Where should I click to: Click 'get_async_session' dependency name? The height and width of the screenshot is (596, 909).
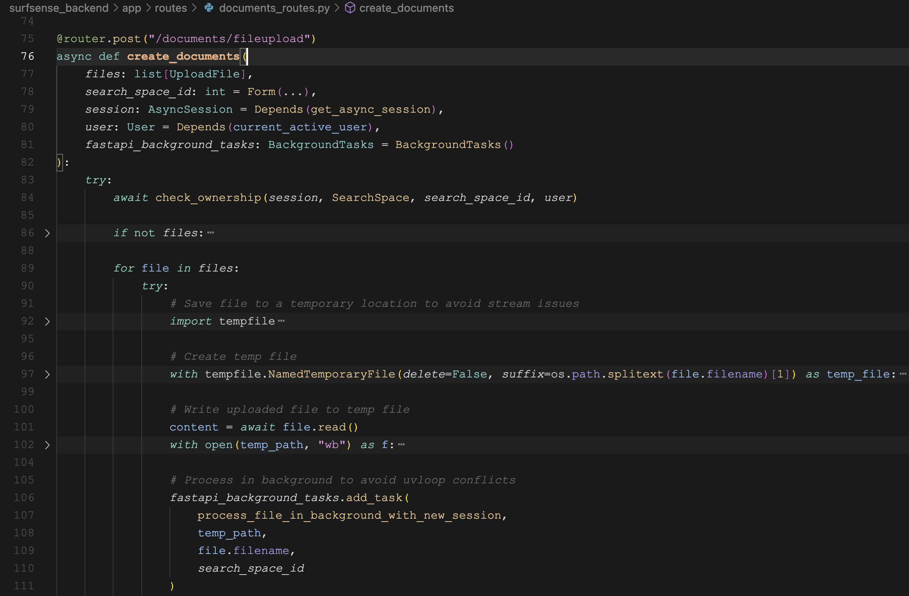coord(370,109)
